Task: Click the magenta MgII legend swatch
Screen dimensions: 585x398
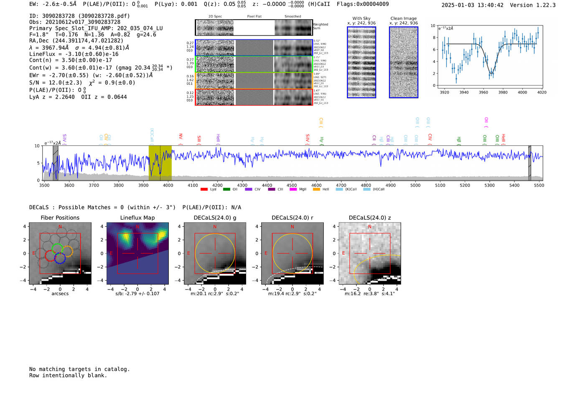Action: click(x=293, y=189)
